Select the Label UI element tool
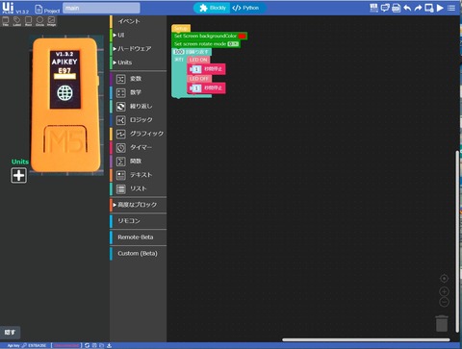The image size is (462, 349). (x=16, y=21)
